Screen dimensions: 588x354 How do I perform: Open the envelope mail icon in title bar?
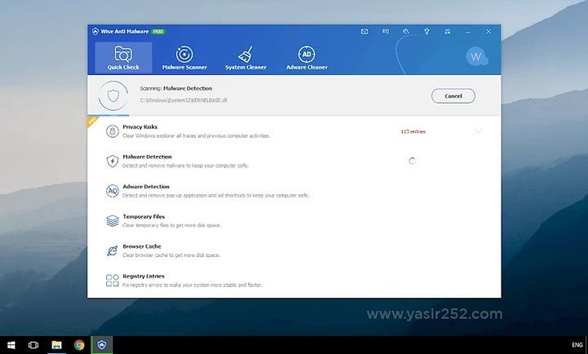point(364,32)
